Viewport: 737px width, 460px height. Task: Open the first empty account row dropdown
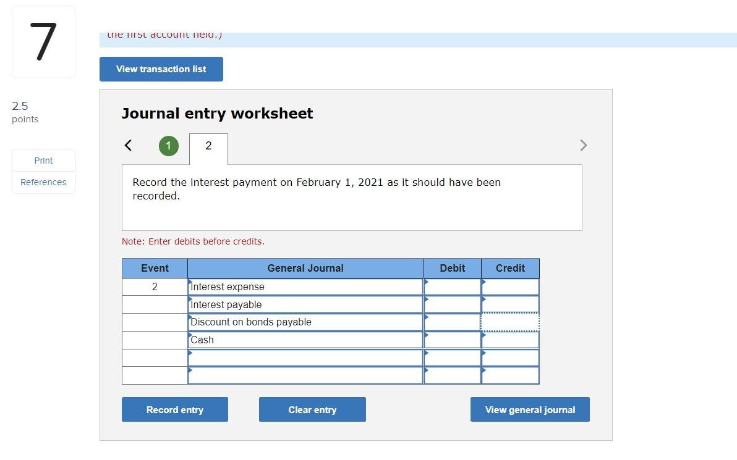coord(305,358)
